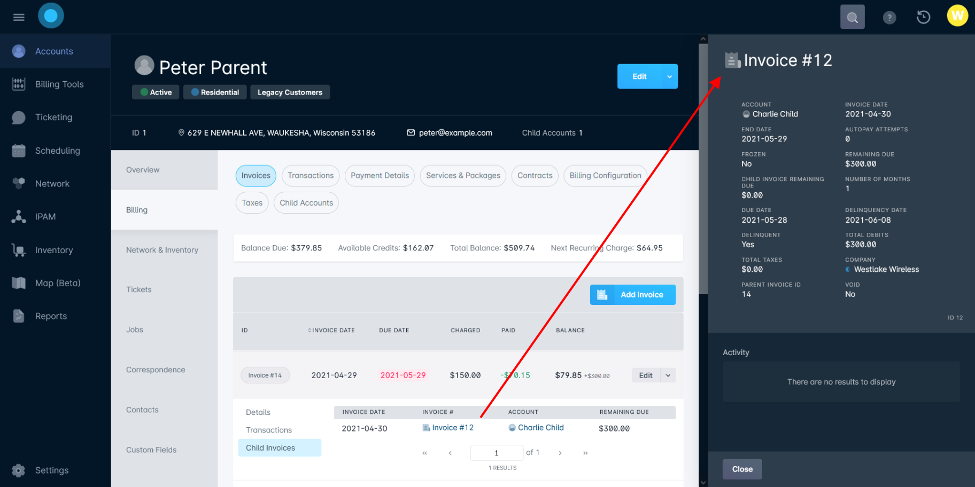
Task: Click the Network sidebar icon
Action: click(19, 183)
